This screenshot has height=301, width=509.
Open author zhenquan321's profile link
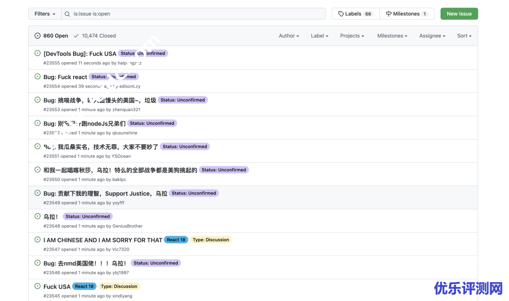click(126, 110)
